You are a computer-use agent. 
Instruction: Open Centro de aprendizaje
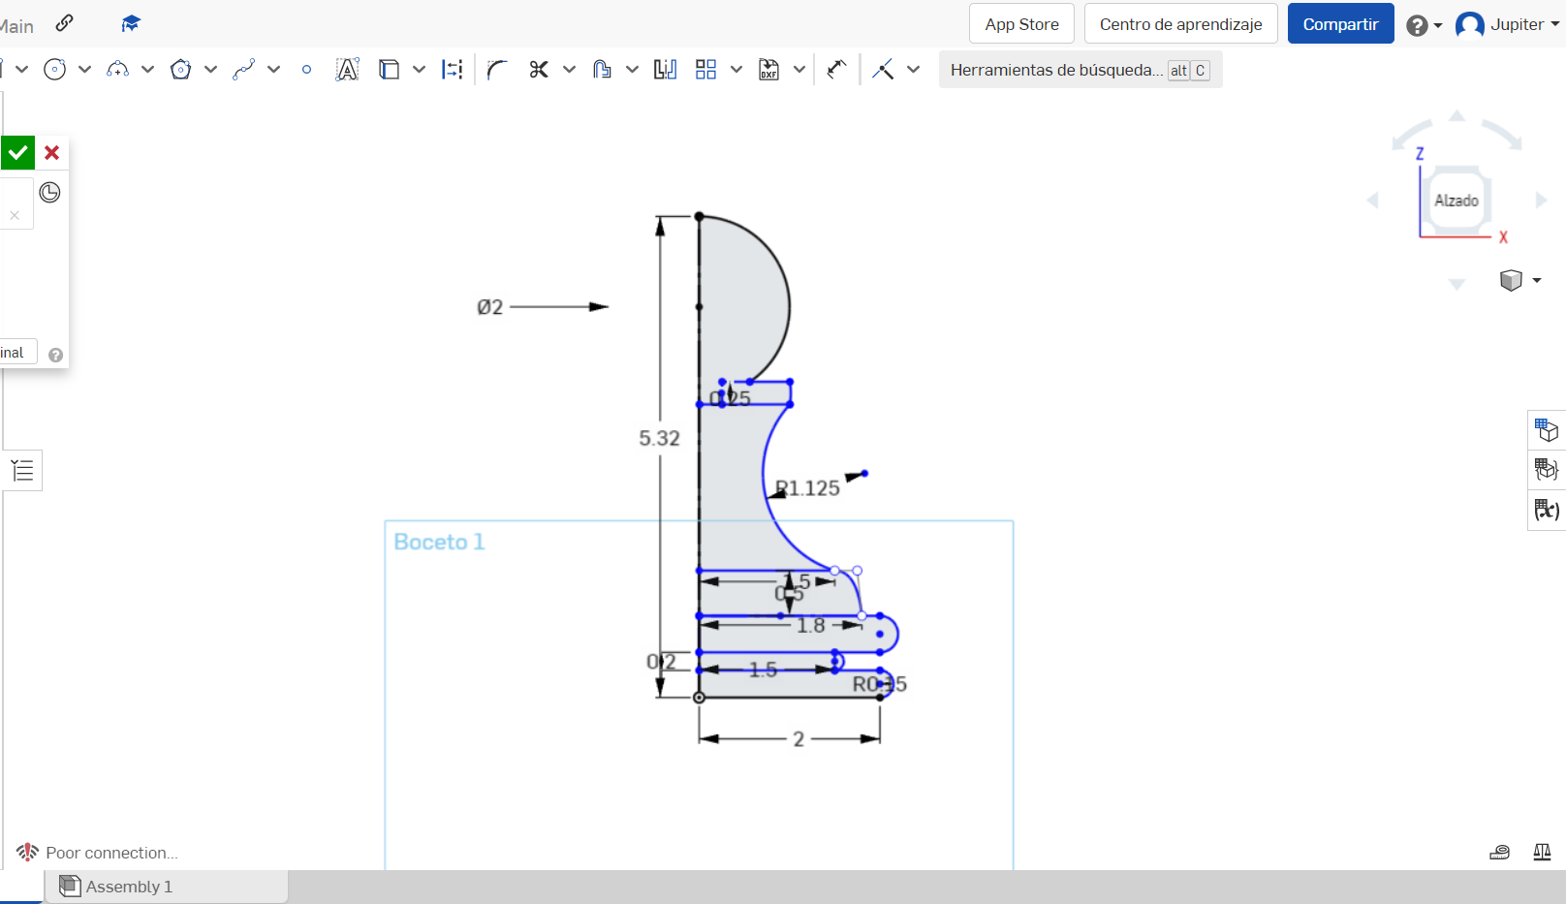[x=1180, y=24]
